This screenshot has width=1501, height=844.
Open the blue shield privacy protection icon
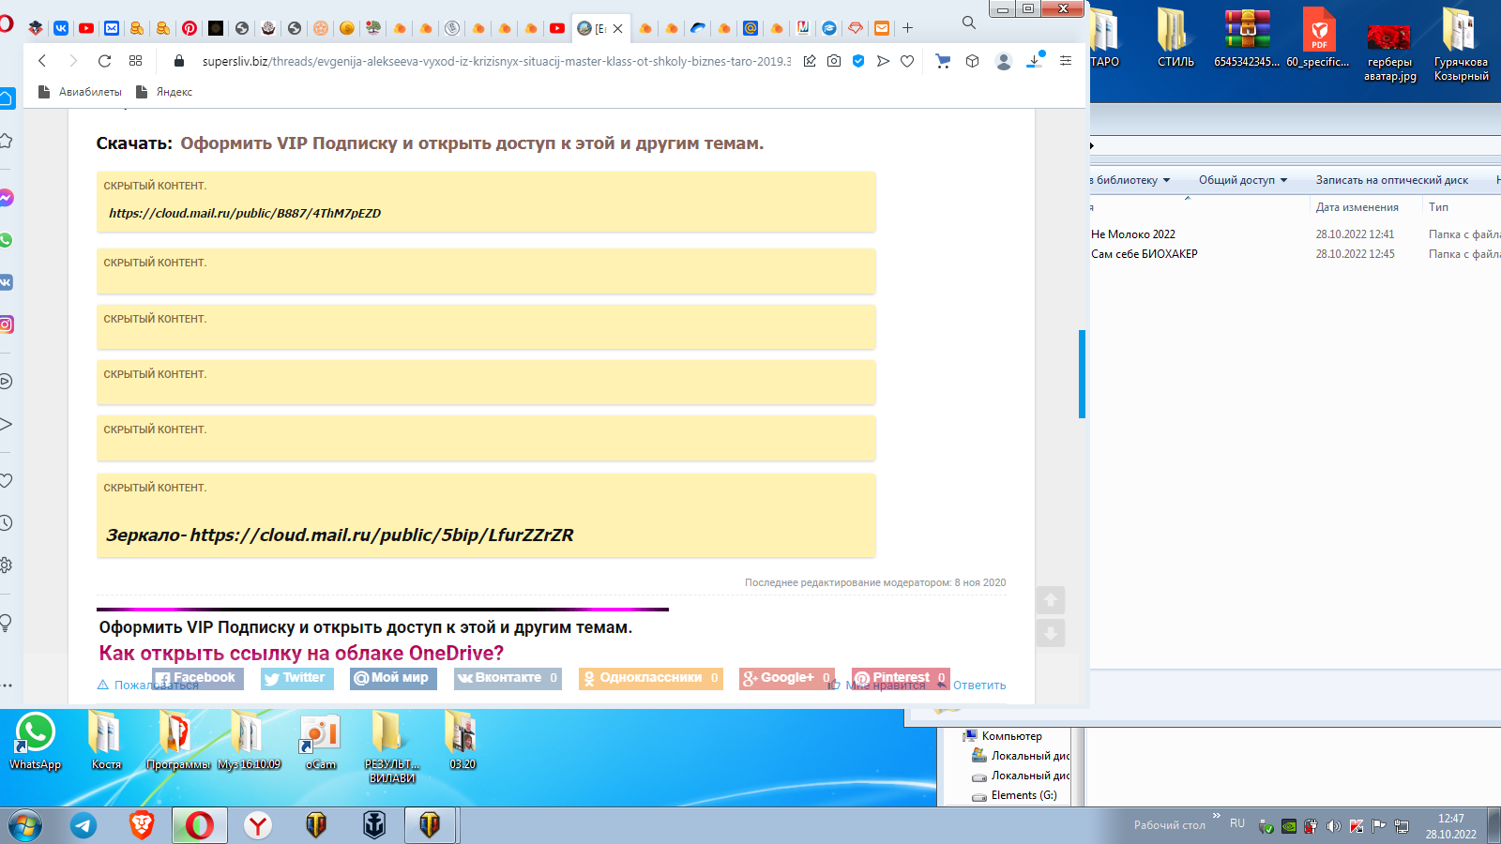click(x=858, y=61)
